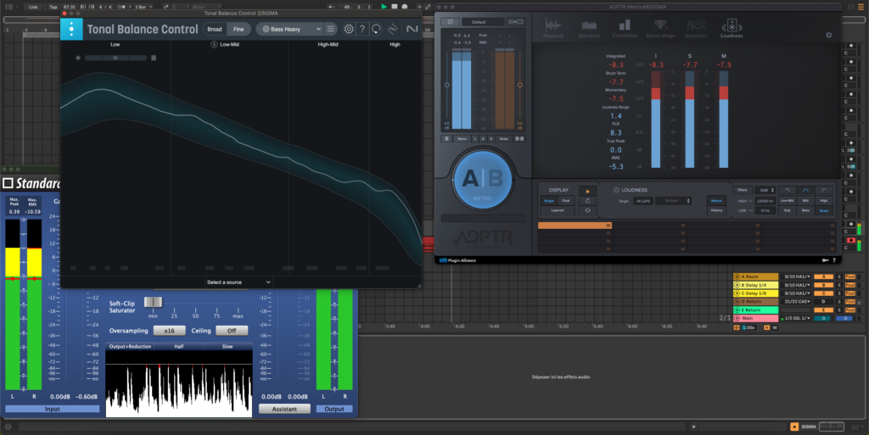Adjust the Soft-Clip Saturator slider
Viewport: 869px width, 435px height.
[x=153, y=302]
